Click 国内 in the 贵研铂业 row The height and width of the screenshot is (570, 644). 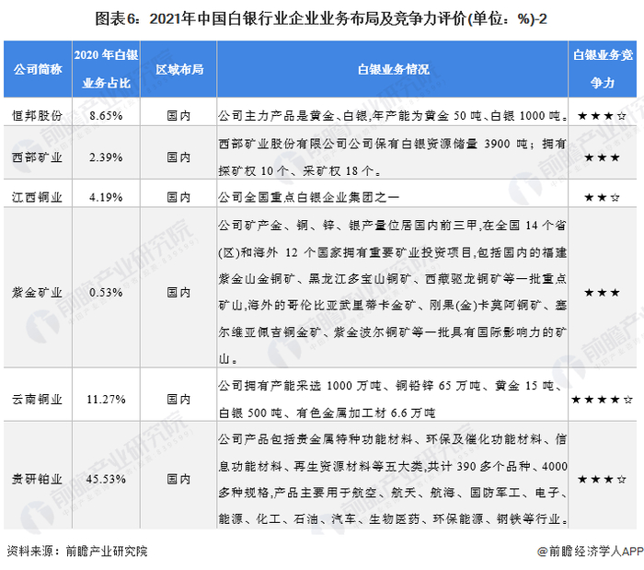(x=178, y=479)
